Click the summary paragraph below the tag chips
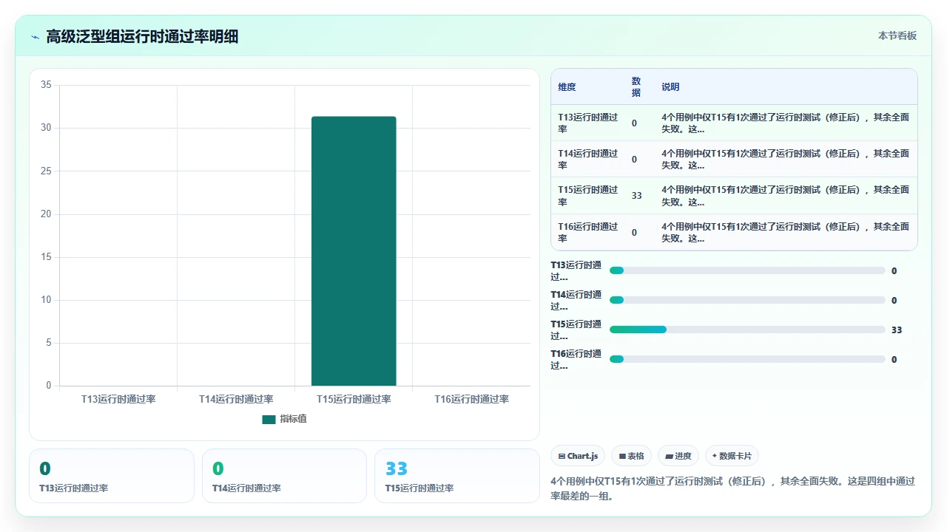947x532 pixels. tap(733, 488)
